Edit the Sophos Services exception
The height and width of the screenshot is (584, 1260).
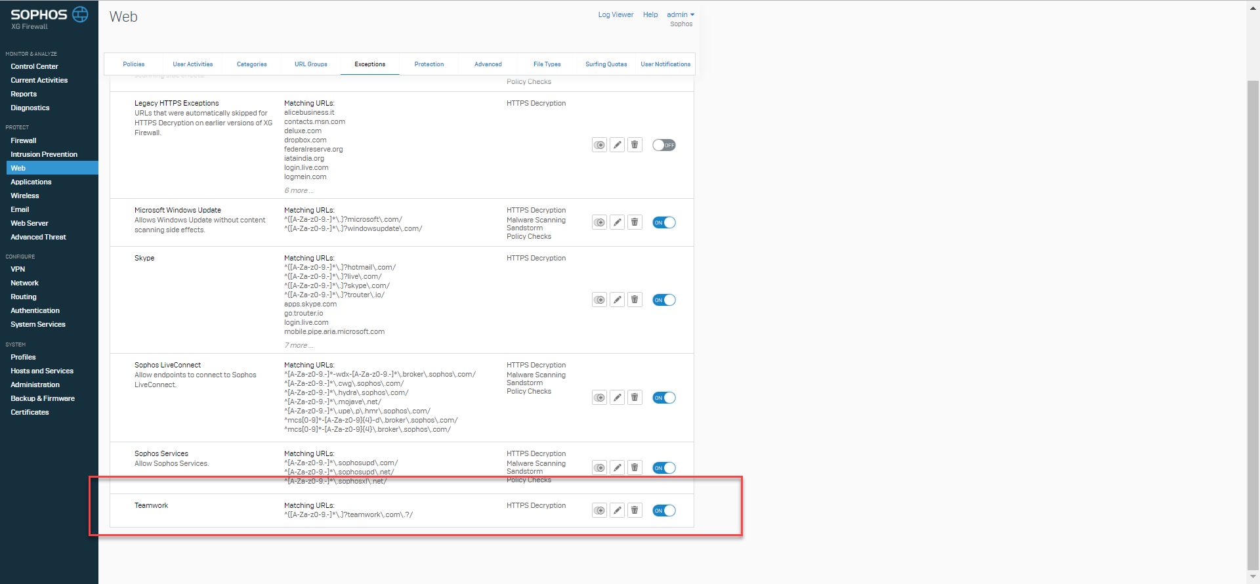coord(617,468)
